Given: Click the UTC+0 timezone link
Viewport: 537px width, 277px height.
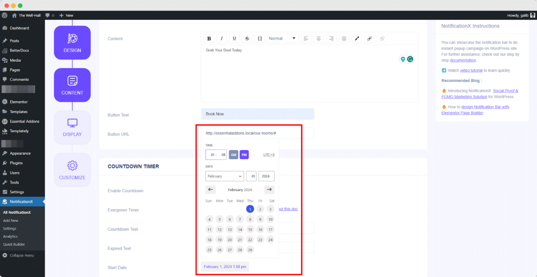Looking at the screenshot, I should pos(268,155).
